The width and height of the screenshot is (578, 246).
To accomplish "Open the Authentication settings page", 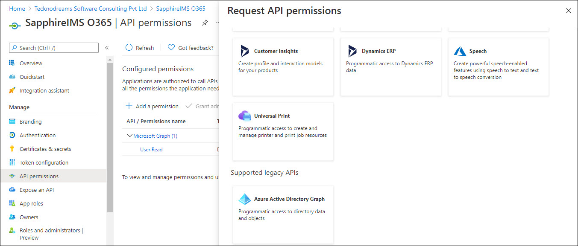I will click(38, 135).
